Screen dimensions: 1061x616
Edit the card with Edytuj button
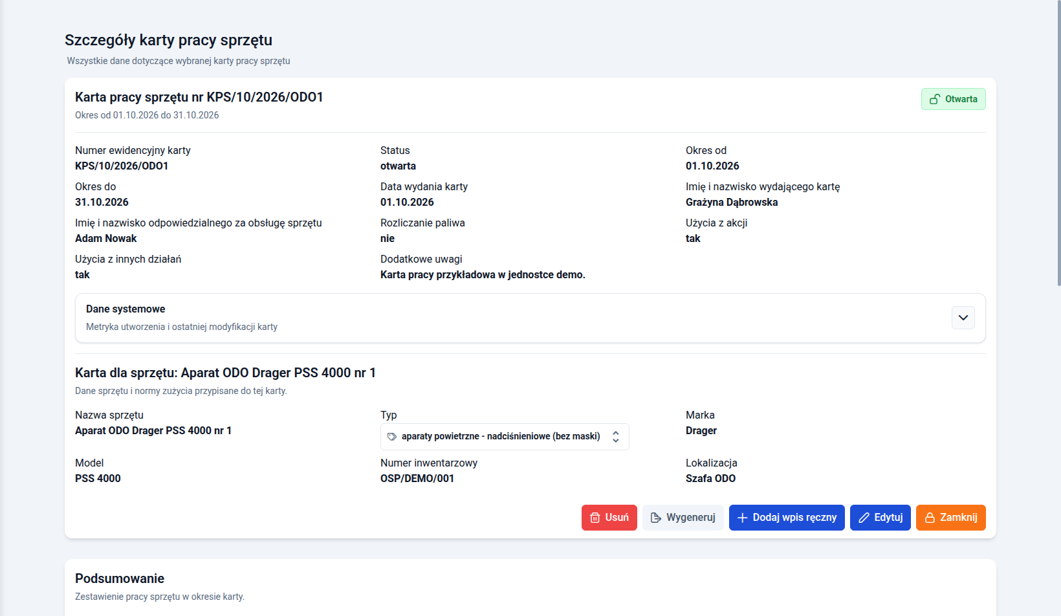coord(881,518)
